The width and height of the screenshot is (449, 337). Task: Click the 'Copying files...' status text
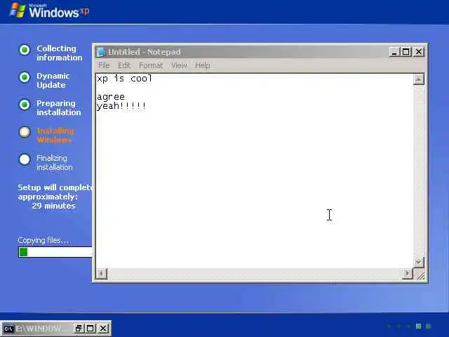(x=43, y=240)
